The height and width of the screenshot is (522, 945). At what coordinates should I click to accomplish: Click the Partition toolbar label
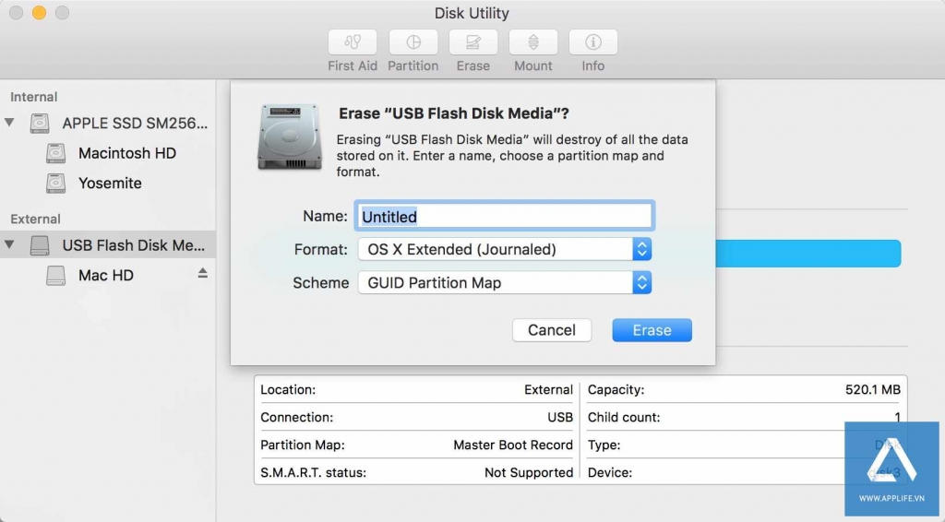[x=413, y=65]
